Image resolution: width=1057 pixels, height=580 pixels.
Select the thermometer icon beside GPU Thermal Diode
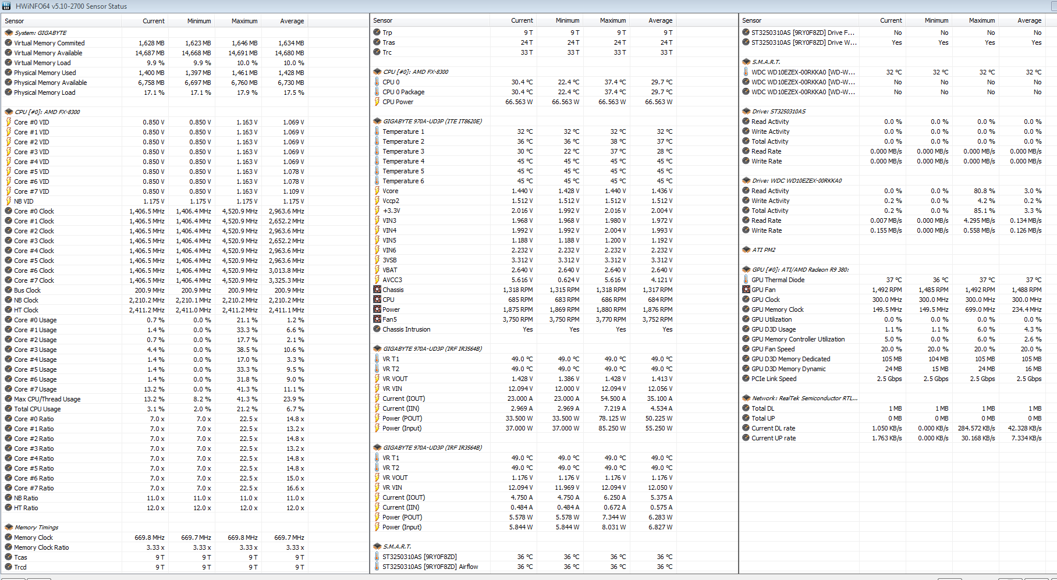pyautogui.click(x=746, y=280)
